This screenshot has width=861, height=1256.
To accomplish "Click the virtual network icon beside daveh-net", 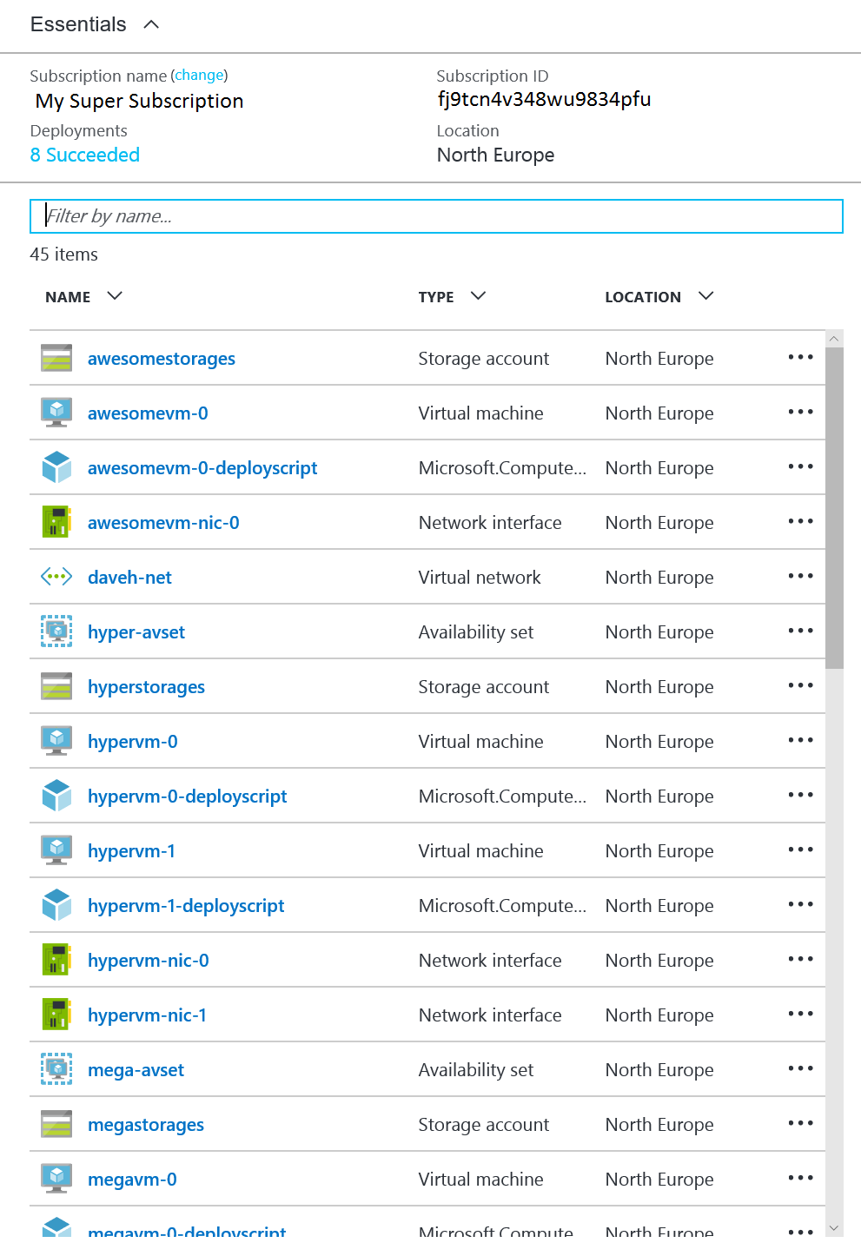I will [56, 577].
